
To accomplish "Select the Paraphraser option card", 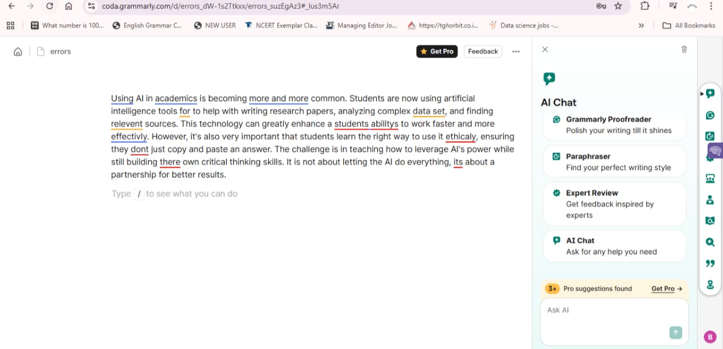I will (x=615, y=162).
